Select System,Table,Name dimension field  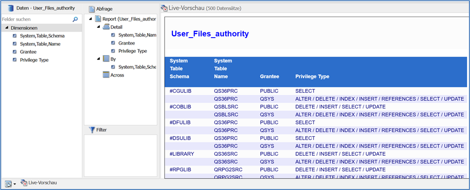[40, 44]
